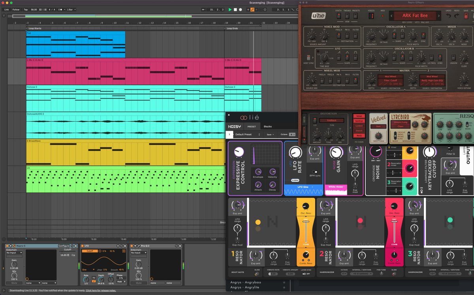This screenshot has height=295, width=474.
Task: Click the ARK Fat Bee preset display
Action: click(415, 16)
